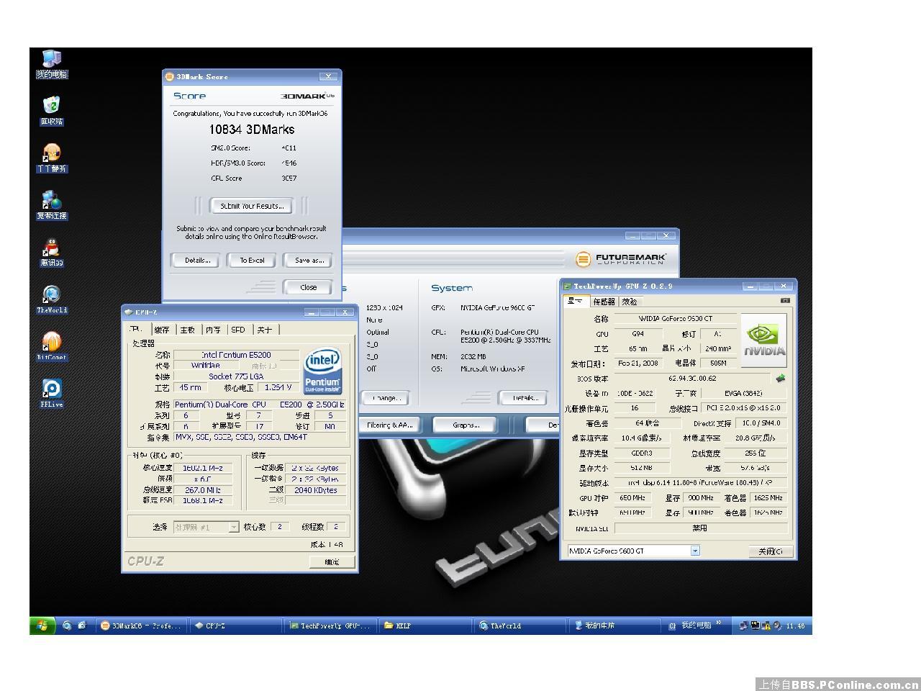This screenshot has height=691, width=921.
Task: Click GPU-Z screenshot camera icon
Action: tap(785, 301)
